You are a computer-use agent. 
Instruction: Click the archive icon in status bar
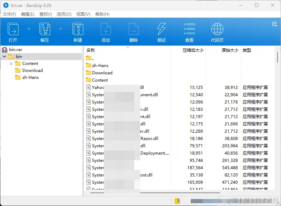177,201
